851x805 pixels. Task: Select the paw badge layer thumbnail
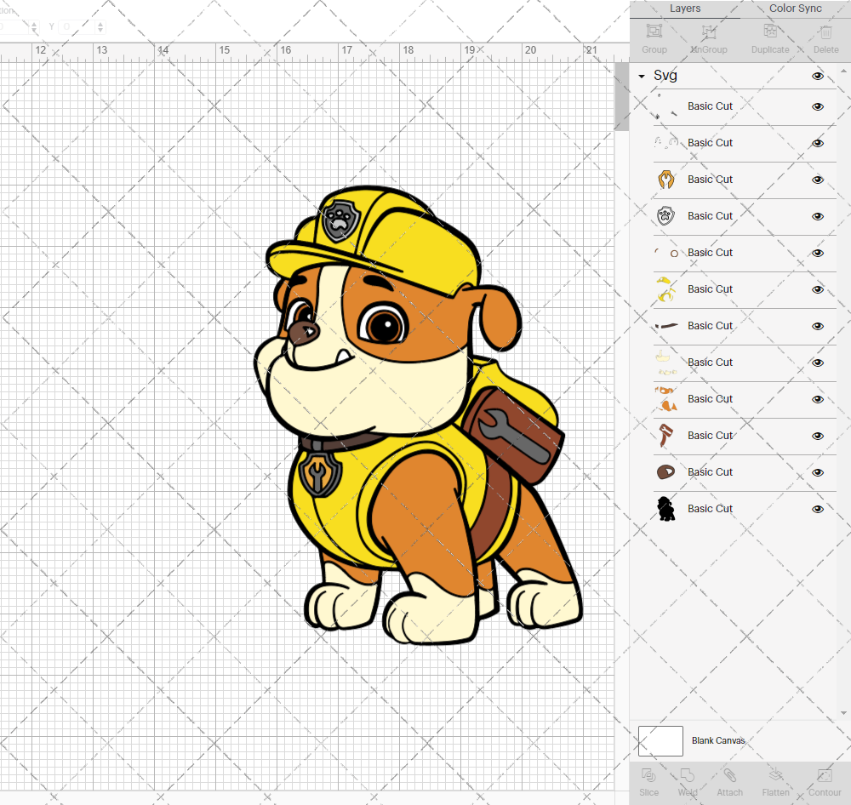pyautogui.click(x=666, y=216)
